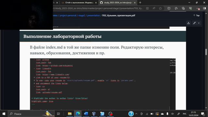Viewport: 208px width, 117px height.
Task: Open the apps grid icon in address bar
Action: point(147,8)
